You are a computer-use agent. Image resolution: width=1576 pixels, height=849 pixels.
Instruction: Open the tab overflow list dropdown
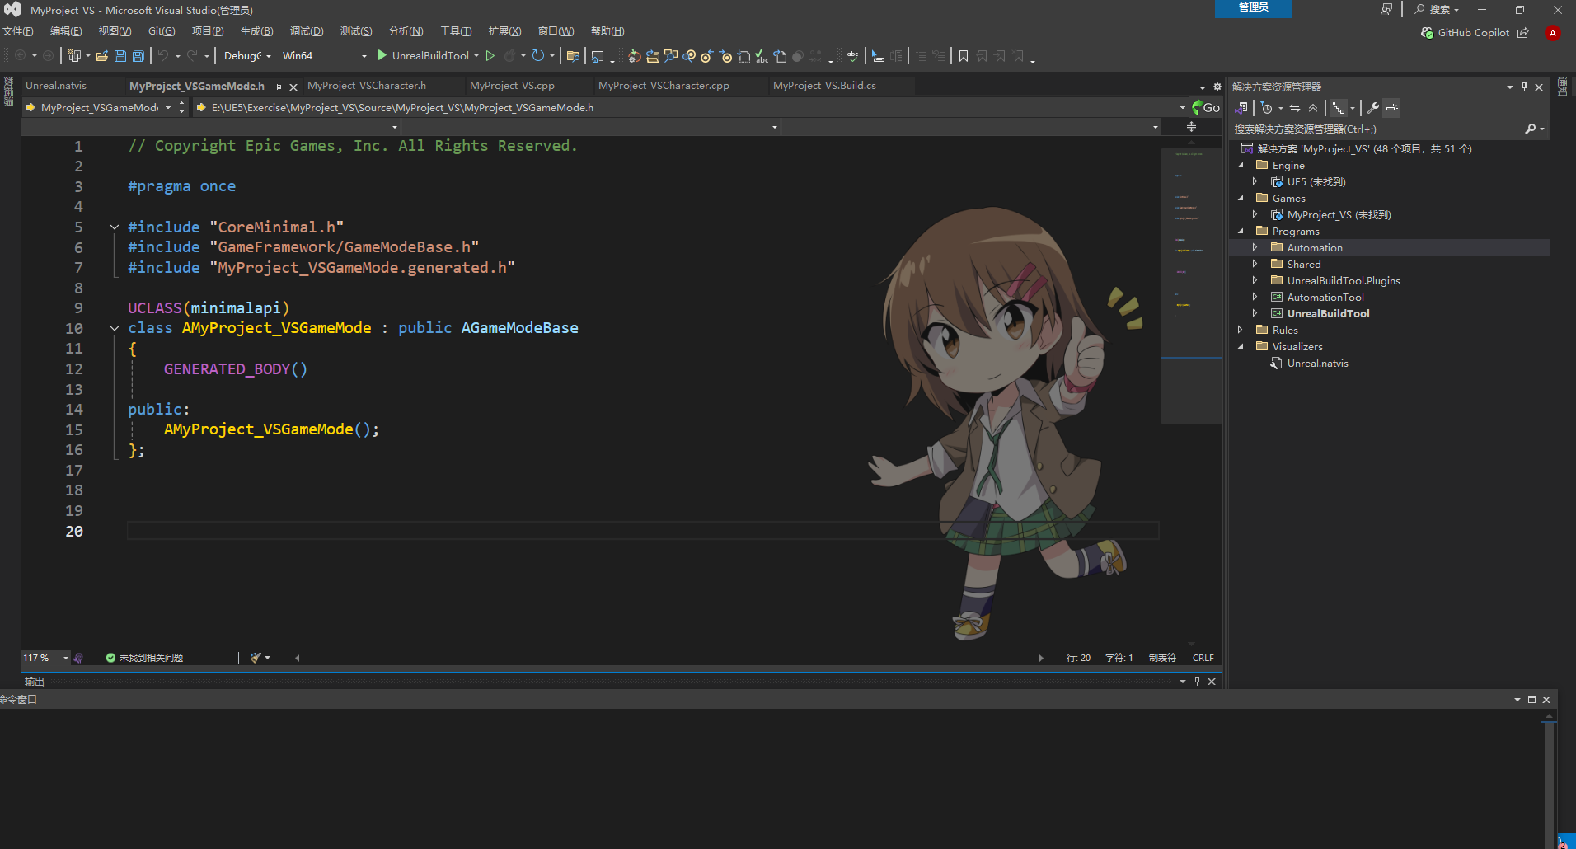tap(1203, 87)
